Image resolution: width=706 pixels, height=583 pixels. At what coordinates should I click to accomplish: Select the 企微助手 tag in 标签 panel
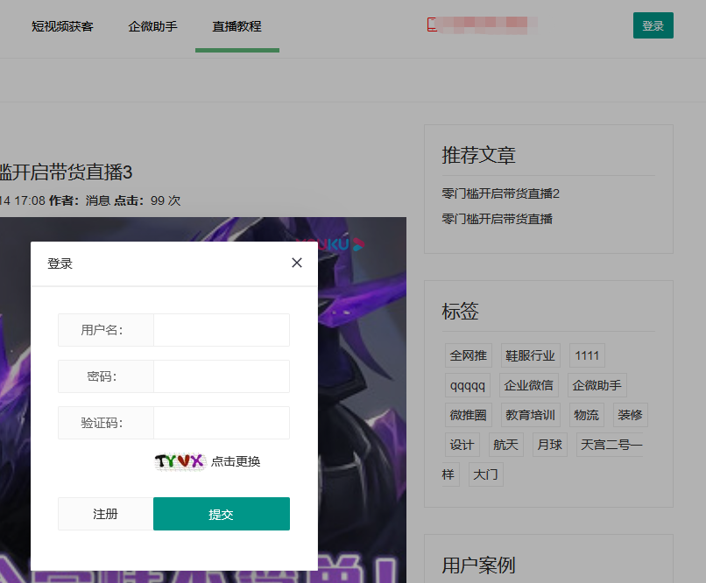pyautogui.click(x=597, y=385)
